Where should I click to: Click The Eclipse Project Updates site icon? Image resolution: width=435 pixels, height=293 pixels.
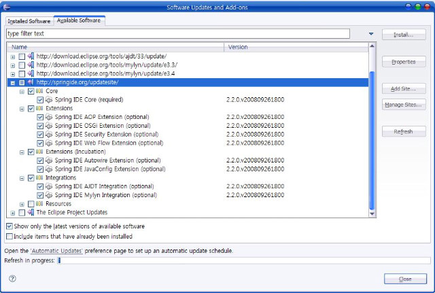tap(31, 212)
